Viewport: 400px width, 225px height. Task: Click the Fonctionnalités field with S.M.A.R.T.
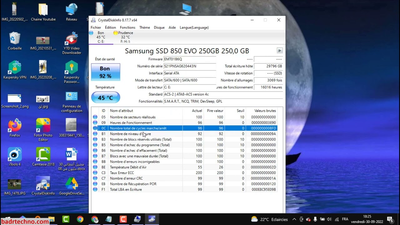223,101
